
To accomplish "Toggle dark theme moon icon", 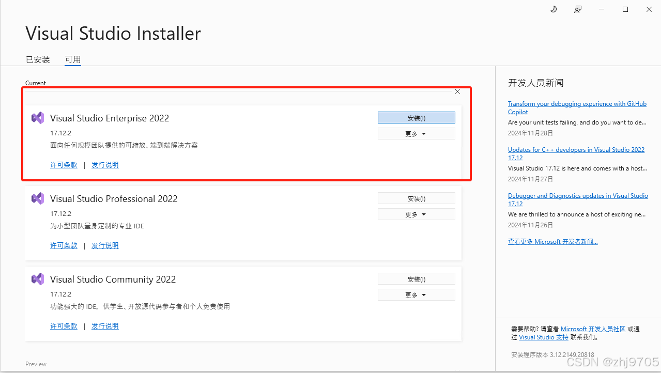I will click(x=554, y=9).
